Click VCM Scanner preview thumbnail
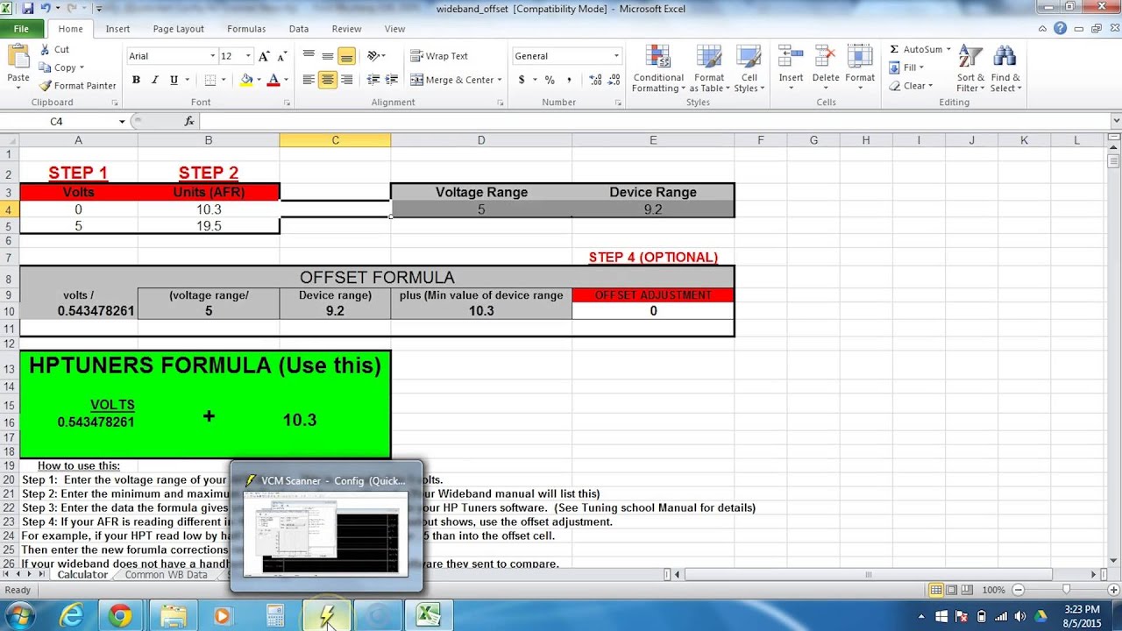Image resolution: width=1122 pixels, height=631 pixels. tap(325, 534)
